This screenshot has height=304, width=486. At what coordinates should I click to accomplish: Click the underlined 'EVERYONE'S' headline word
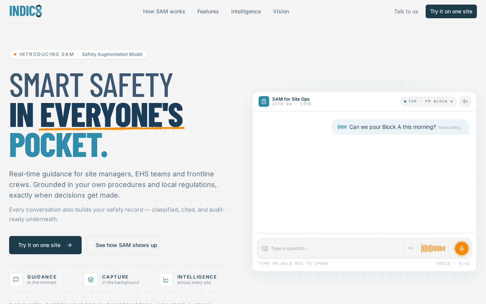tap(112, 114)
